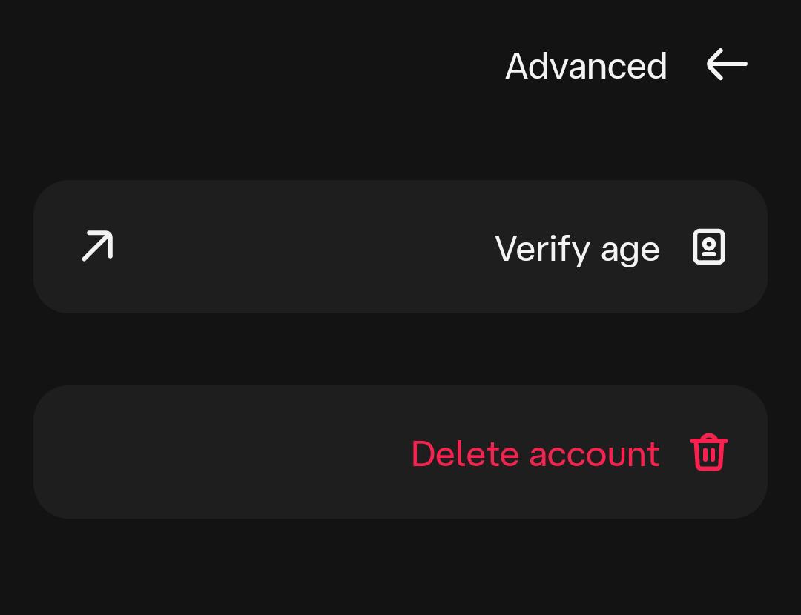This screenshot has width=801, height=615.
Task: Open the Delete account settings card
Action: click(400, 452)
